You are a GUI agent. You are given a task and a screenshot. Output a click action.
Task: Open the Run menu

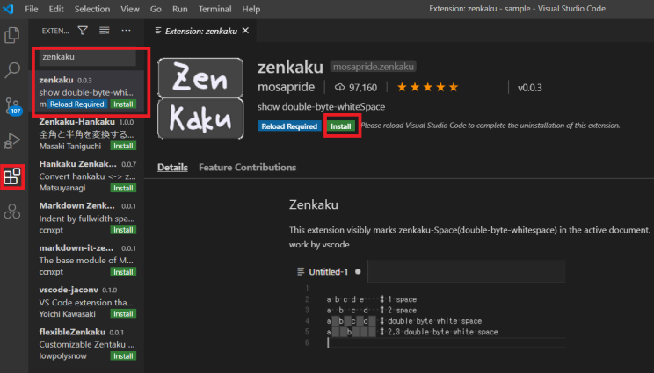tap(180, 9)
